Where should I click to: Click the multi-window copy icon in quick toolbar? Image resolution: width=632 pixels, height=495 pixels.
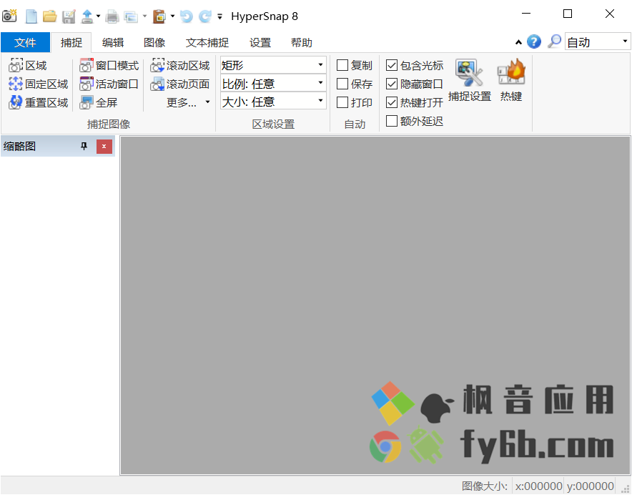pyautogui.click(x=131, y=16)
